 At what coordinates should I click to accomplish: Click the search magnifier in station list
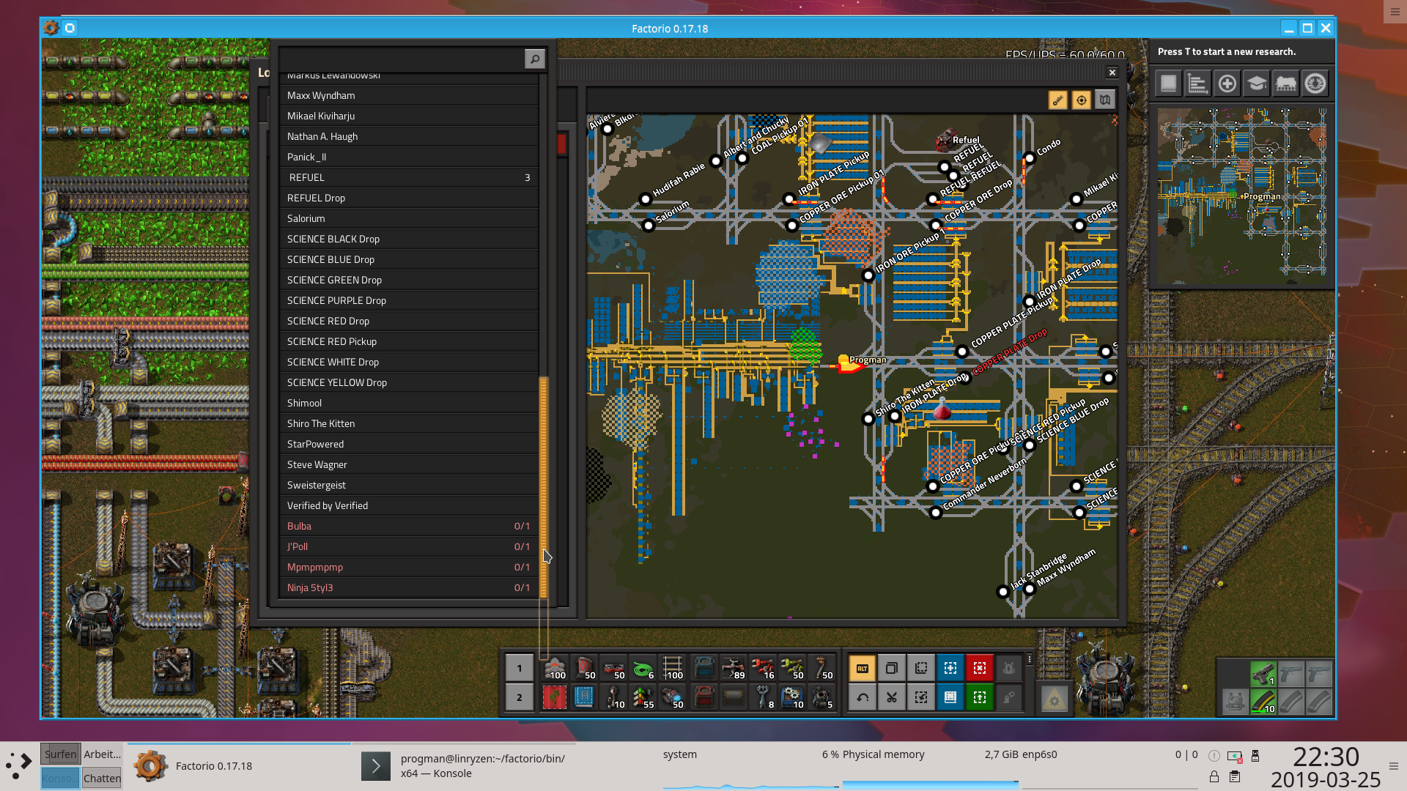tap(535, 59)
